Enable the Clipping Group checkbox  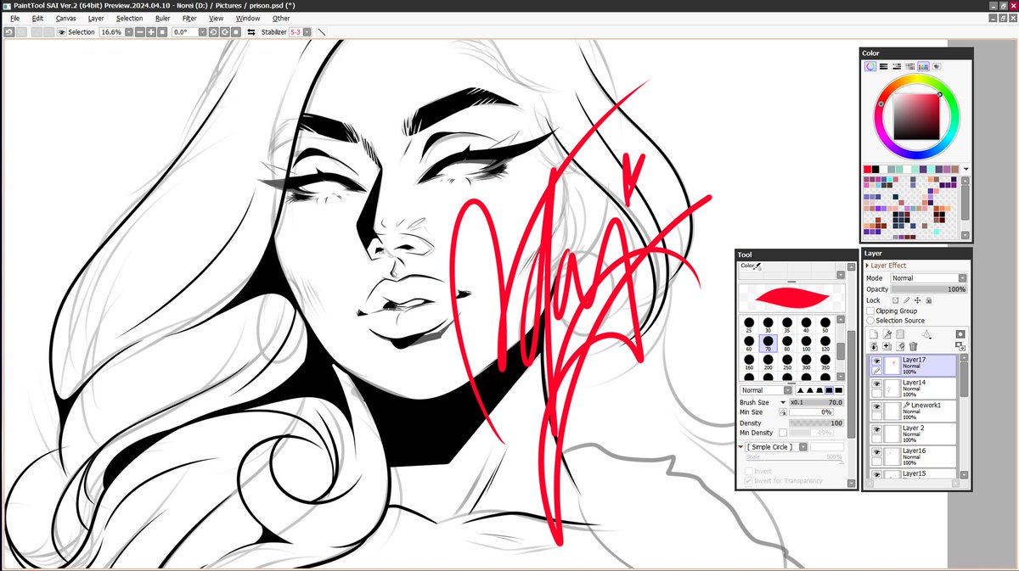point(870,311)
